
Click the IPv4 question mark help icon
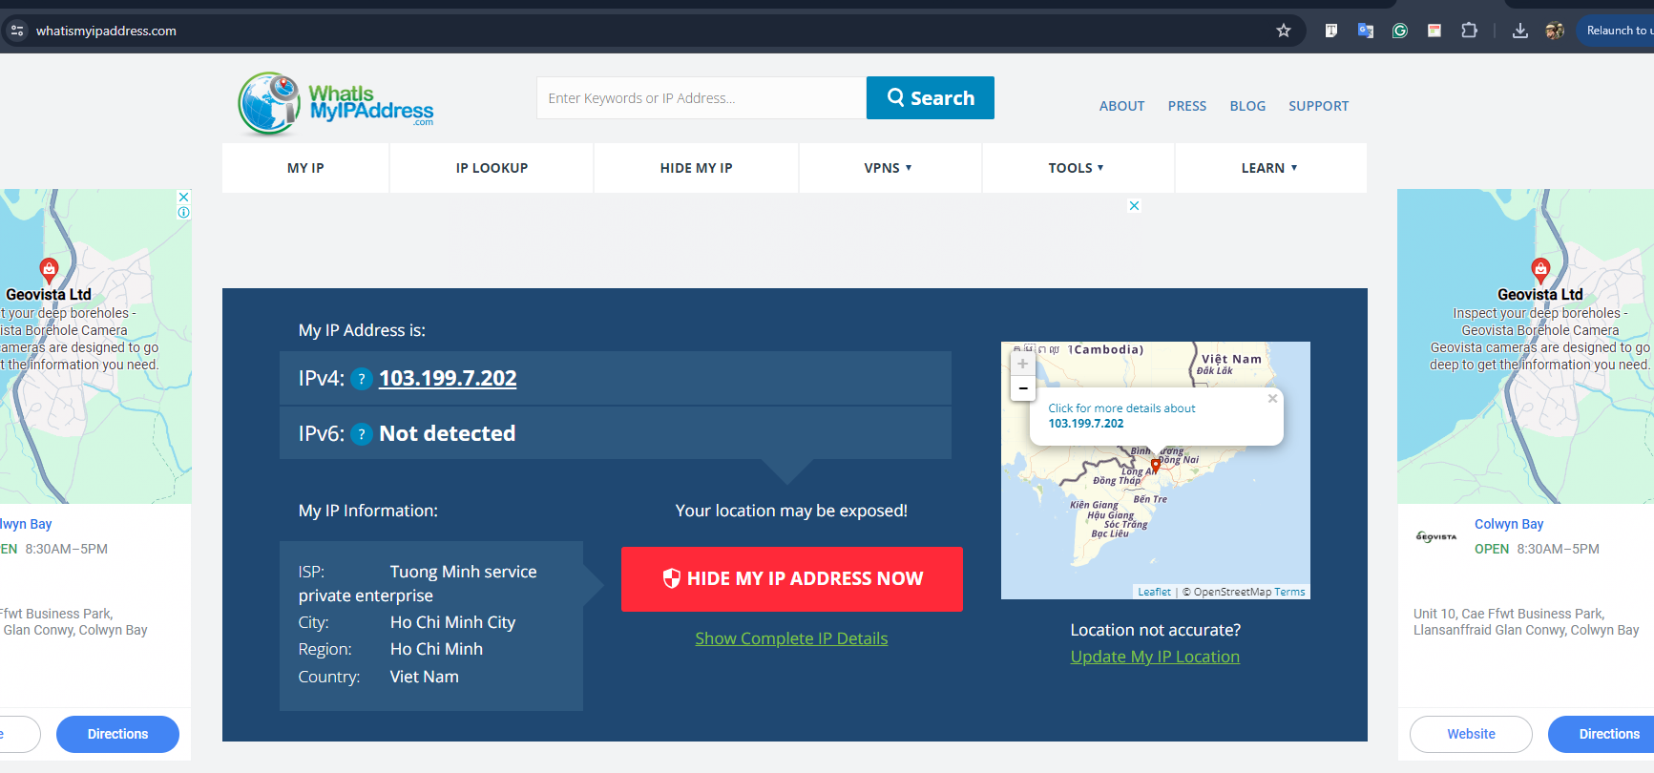click(362, 379)
